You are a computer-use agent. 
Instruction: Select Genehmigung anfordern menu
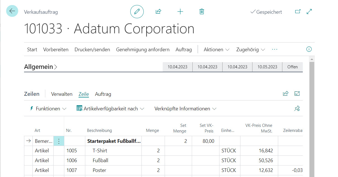click(143, 50)
